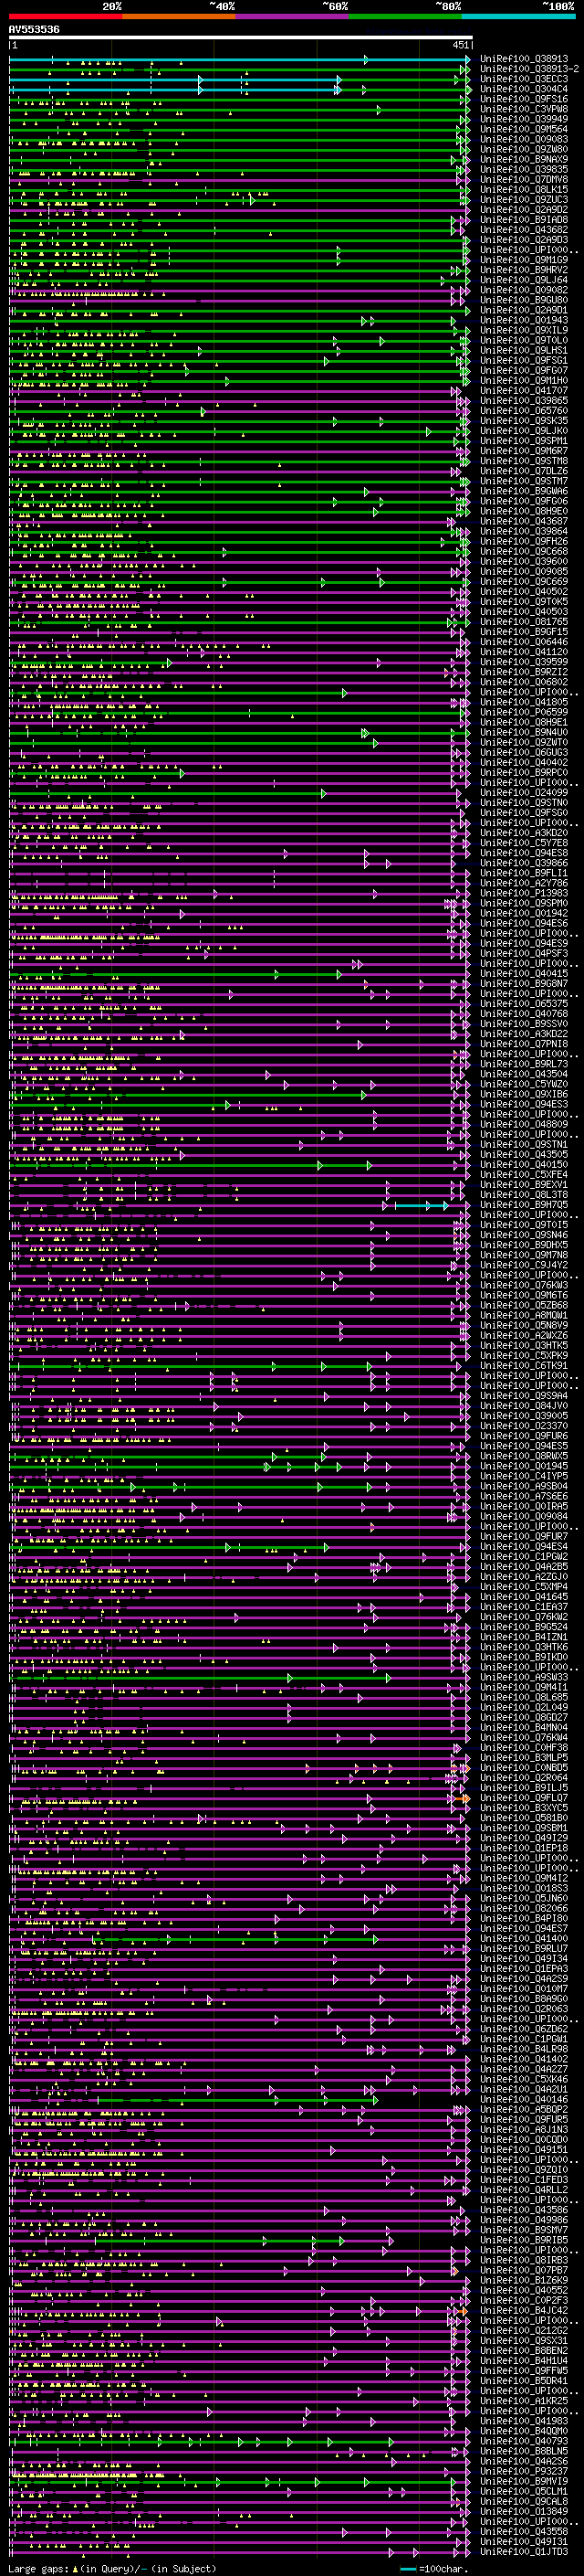Viewport: 584px width, 2576px height.
Task: Click UniRef100_Q9ZW80 hit name
Action: click(524, 149)
